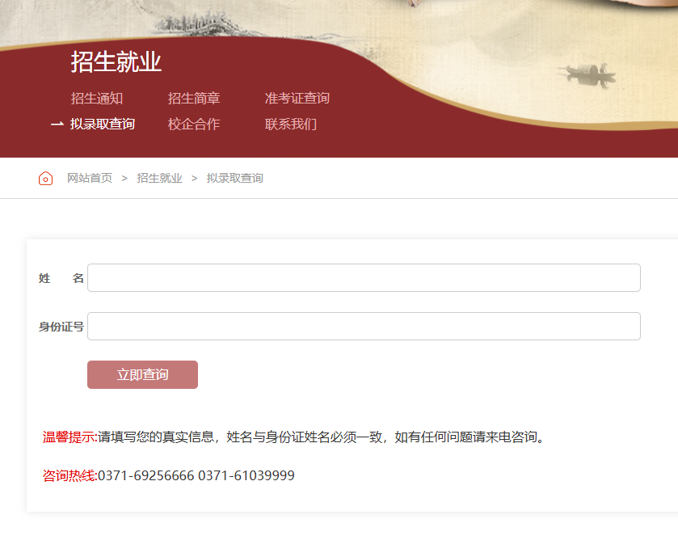Screen dimensions: 678x536
Task: Open the 招生通知 menu item
Action: [97, 98]
